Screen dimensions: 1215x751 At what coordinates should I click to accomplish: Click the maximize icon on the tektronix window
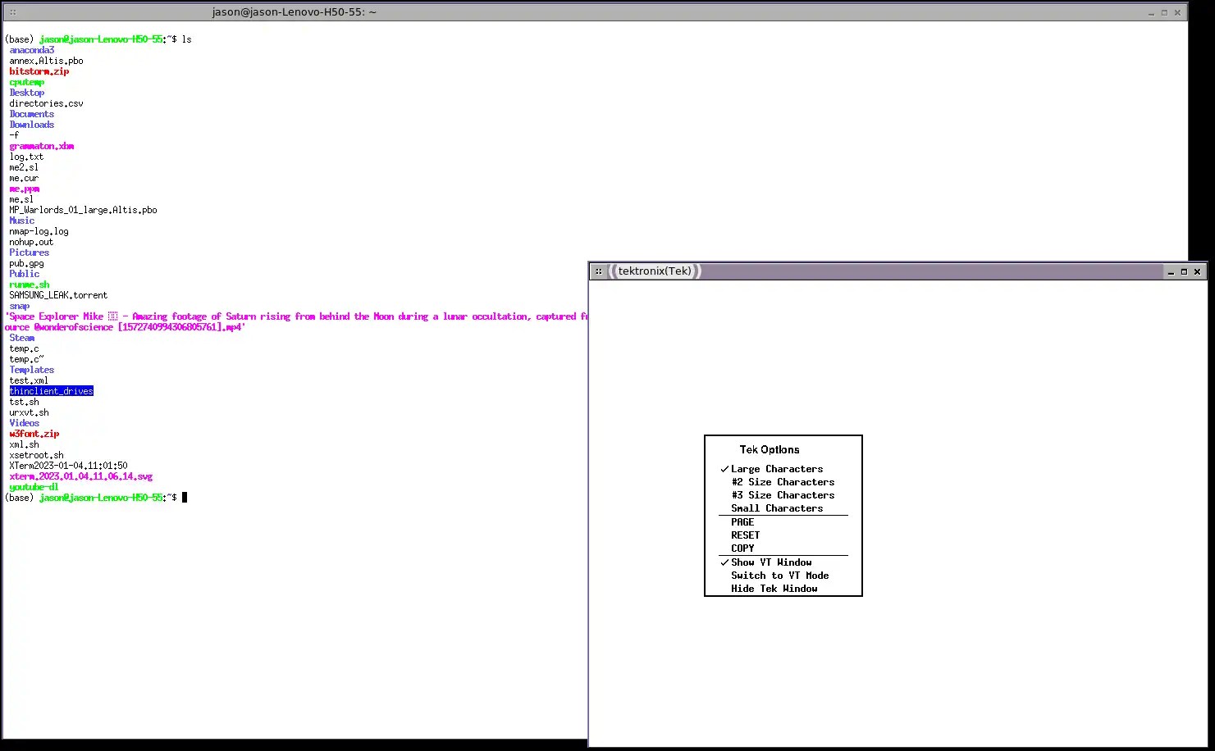pyautogui.click(x=1184, y=271)
